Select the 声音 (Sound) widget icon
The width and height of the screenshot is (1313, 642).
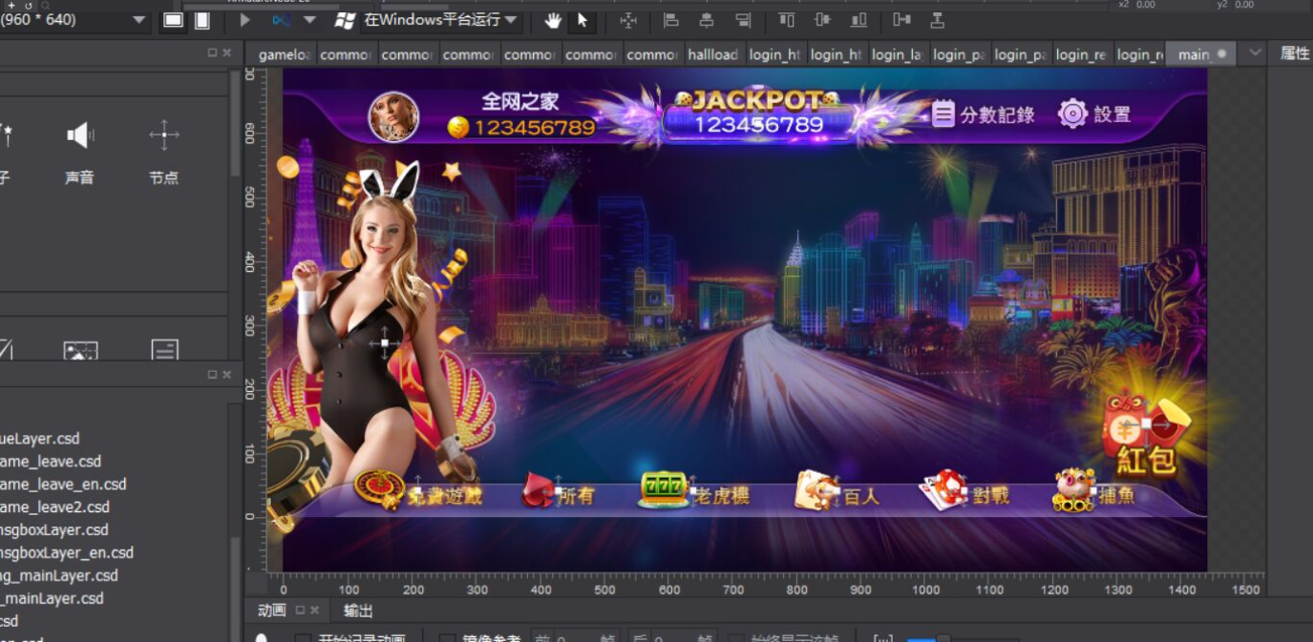(79, 136)
